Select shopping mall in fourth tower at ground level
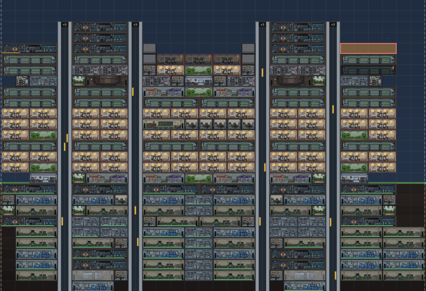Viewport: 426px width, 291px height. pyautogui.click(x=291, y=178)
